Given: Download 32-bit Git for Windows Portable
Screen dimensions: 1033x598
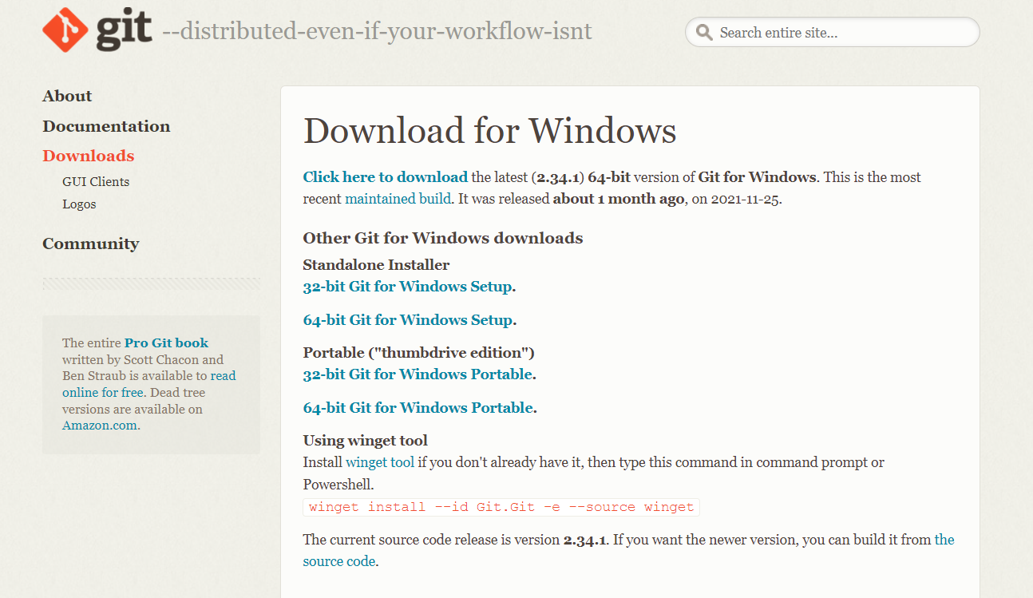Looking at the screenshot, I should click(418, 374).
